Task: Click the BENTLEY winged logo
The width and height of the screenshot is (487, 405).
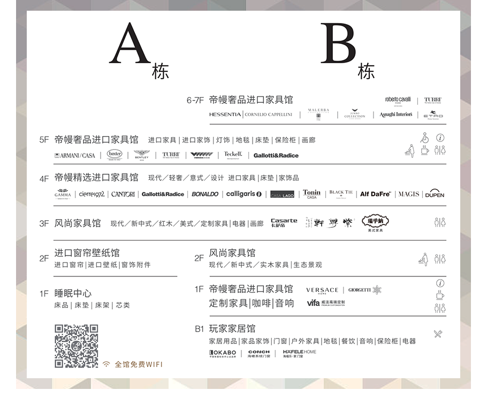Action: (x=142, y=155)
